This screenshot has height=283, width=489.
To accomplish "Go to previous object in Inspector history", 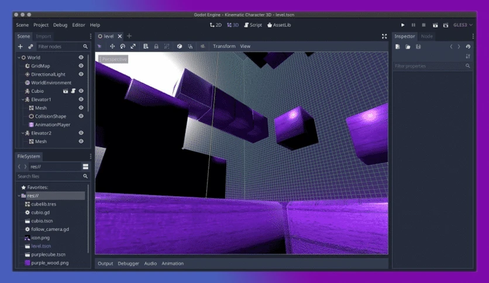I will coord(451,47).
